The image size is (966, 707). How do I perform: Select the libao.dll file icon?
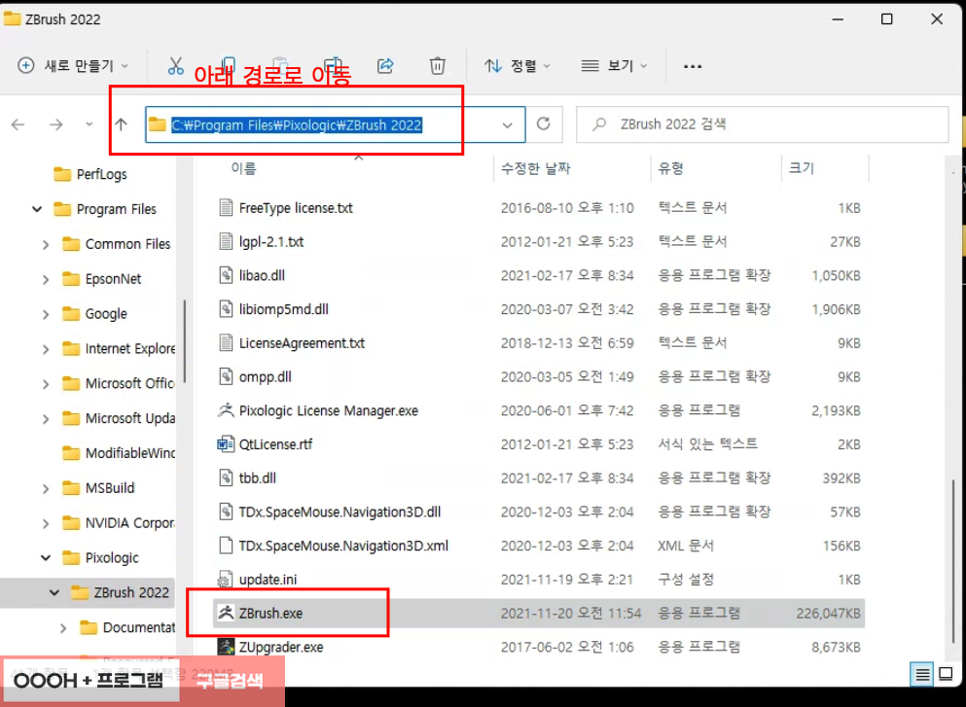[x=226, y=274]
